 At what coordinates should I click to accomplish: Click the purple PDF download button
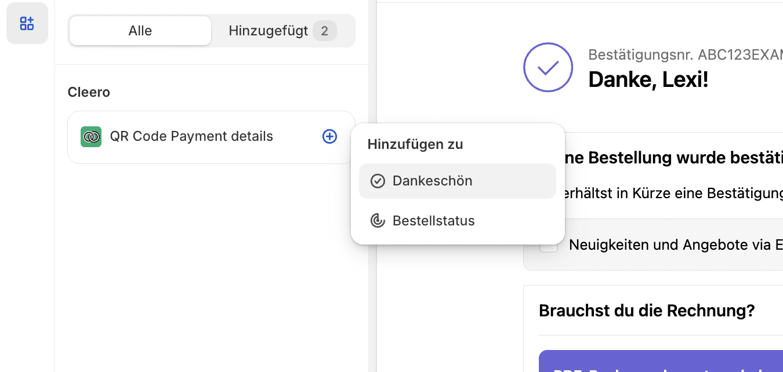click(661, 366)
